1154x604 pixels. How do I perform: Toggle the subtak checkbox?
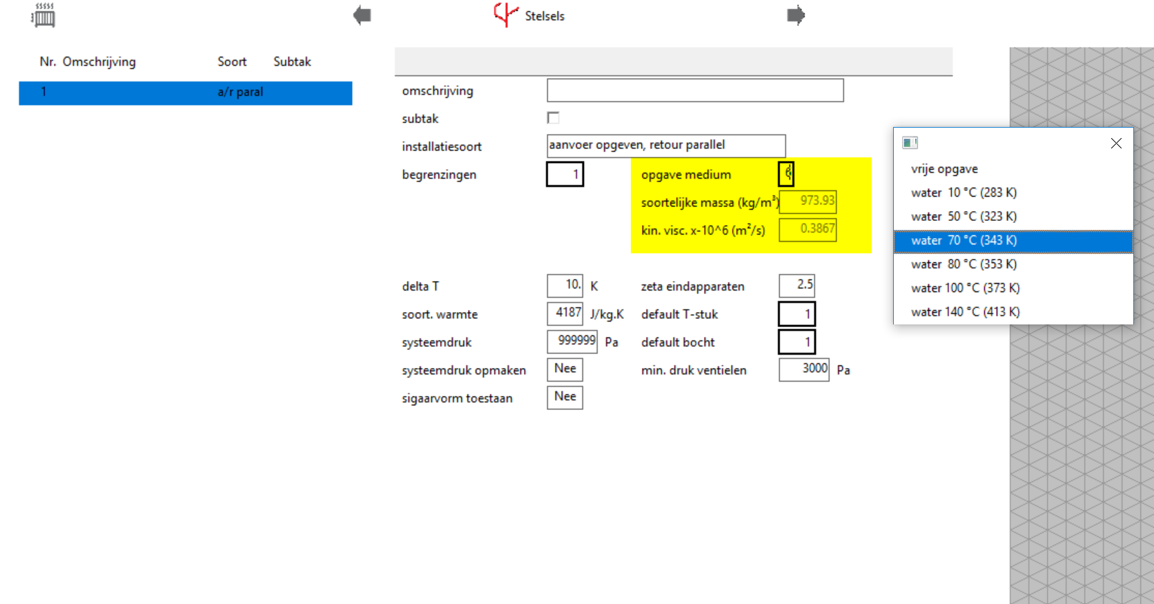point(554,118)
